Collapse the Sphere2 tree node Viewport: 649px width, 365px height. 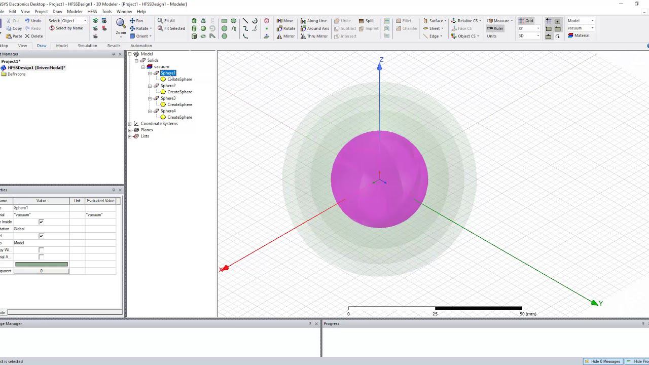click(x=150, y=86)
